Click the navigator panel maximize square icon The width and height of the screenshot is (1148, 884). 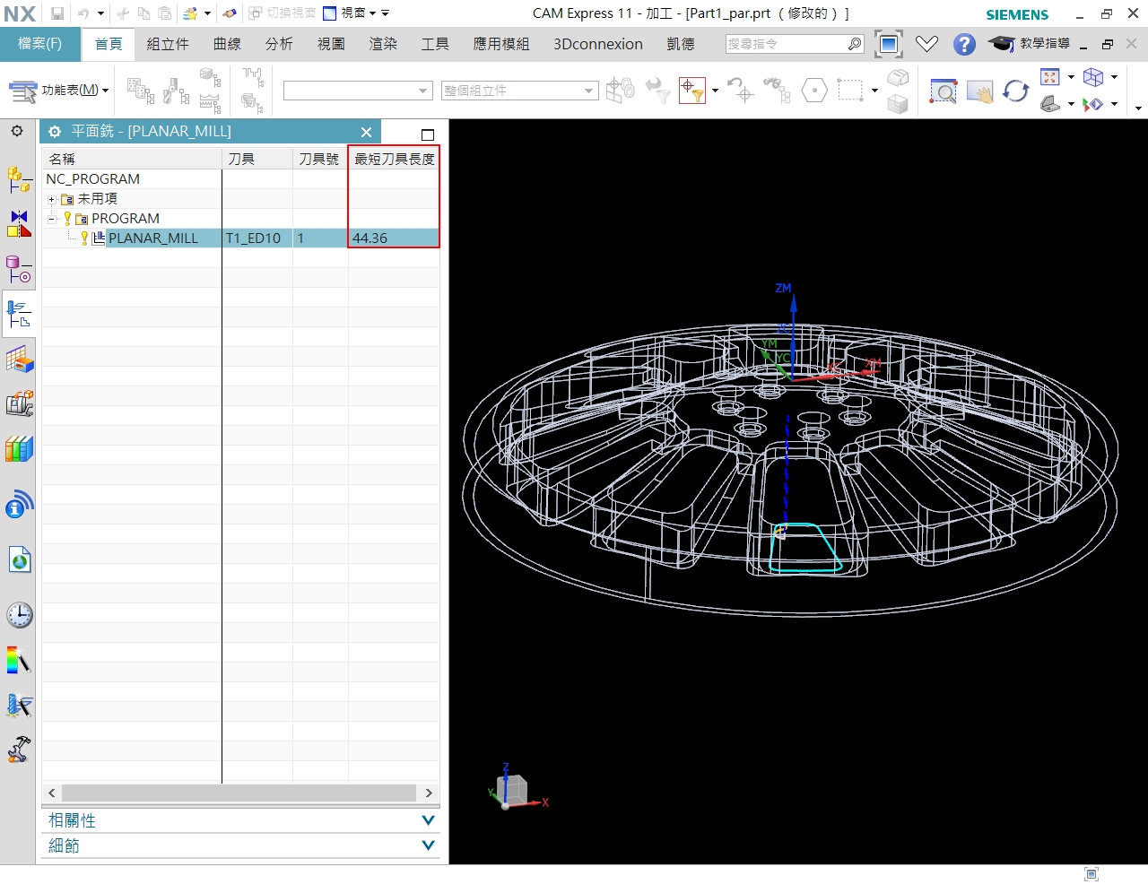[x=428, y=134]
